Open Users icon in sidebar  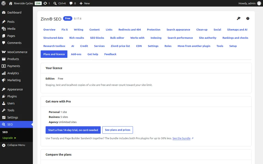(4, 103)
